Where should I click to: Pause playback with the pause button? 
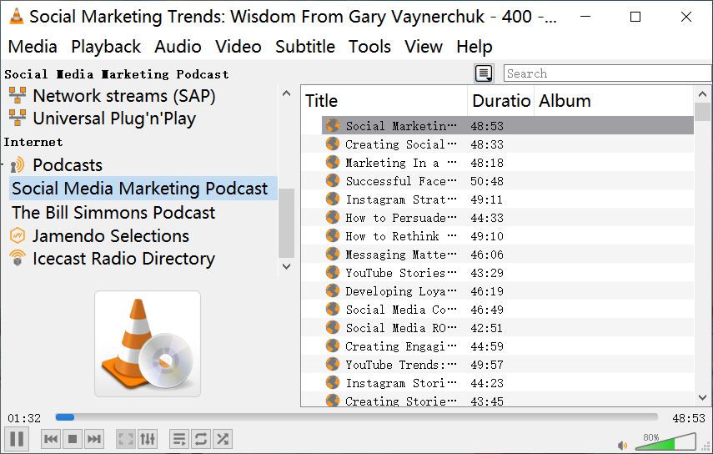pyautogui.click(x=17, y=439)
